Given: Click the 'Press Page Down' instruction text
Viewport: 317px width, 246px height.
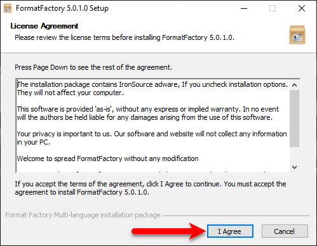Looking at the screenshot, I should pos(93,67).
